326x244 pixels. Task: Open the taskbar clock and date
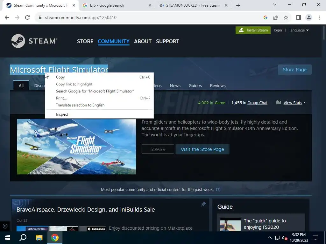pos(299,238)
